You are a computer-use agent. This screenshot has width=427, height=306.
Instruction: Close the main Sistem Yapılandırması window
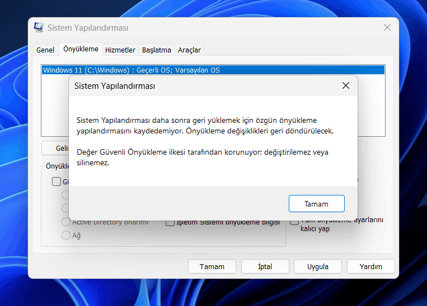click(x=387, y=27)
